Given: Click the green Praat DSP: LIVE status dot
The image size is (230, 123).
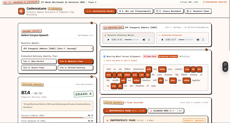Looking at the screenshot, I should pos(181,2).
